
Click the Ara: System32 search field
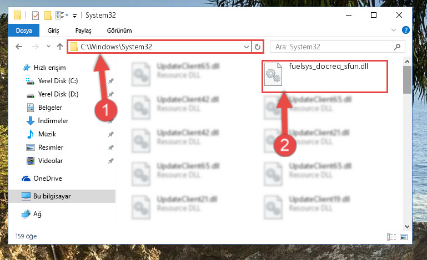pyautogui.click(x=334, y=47)
